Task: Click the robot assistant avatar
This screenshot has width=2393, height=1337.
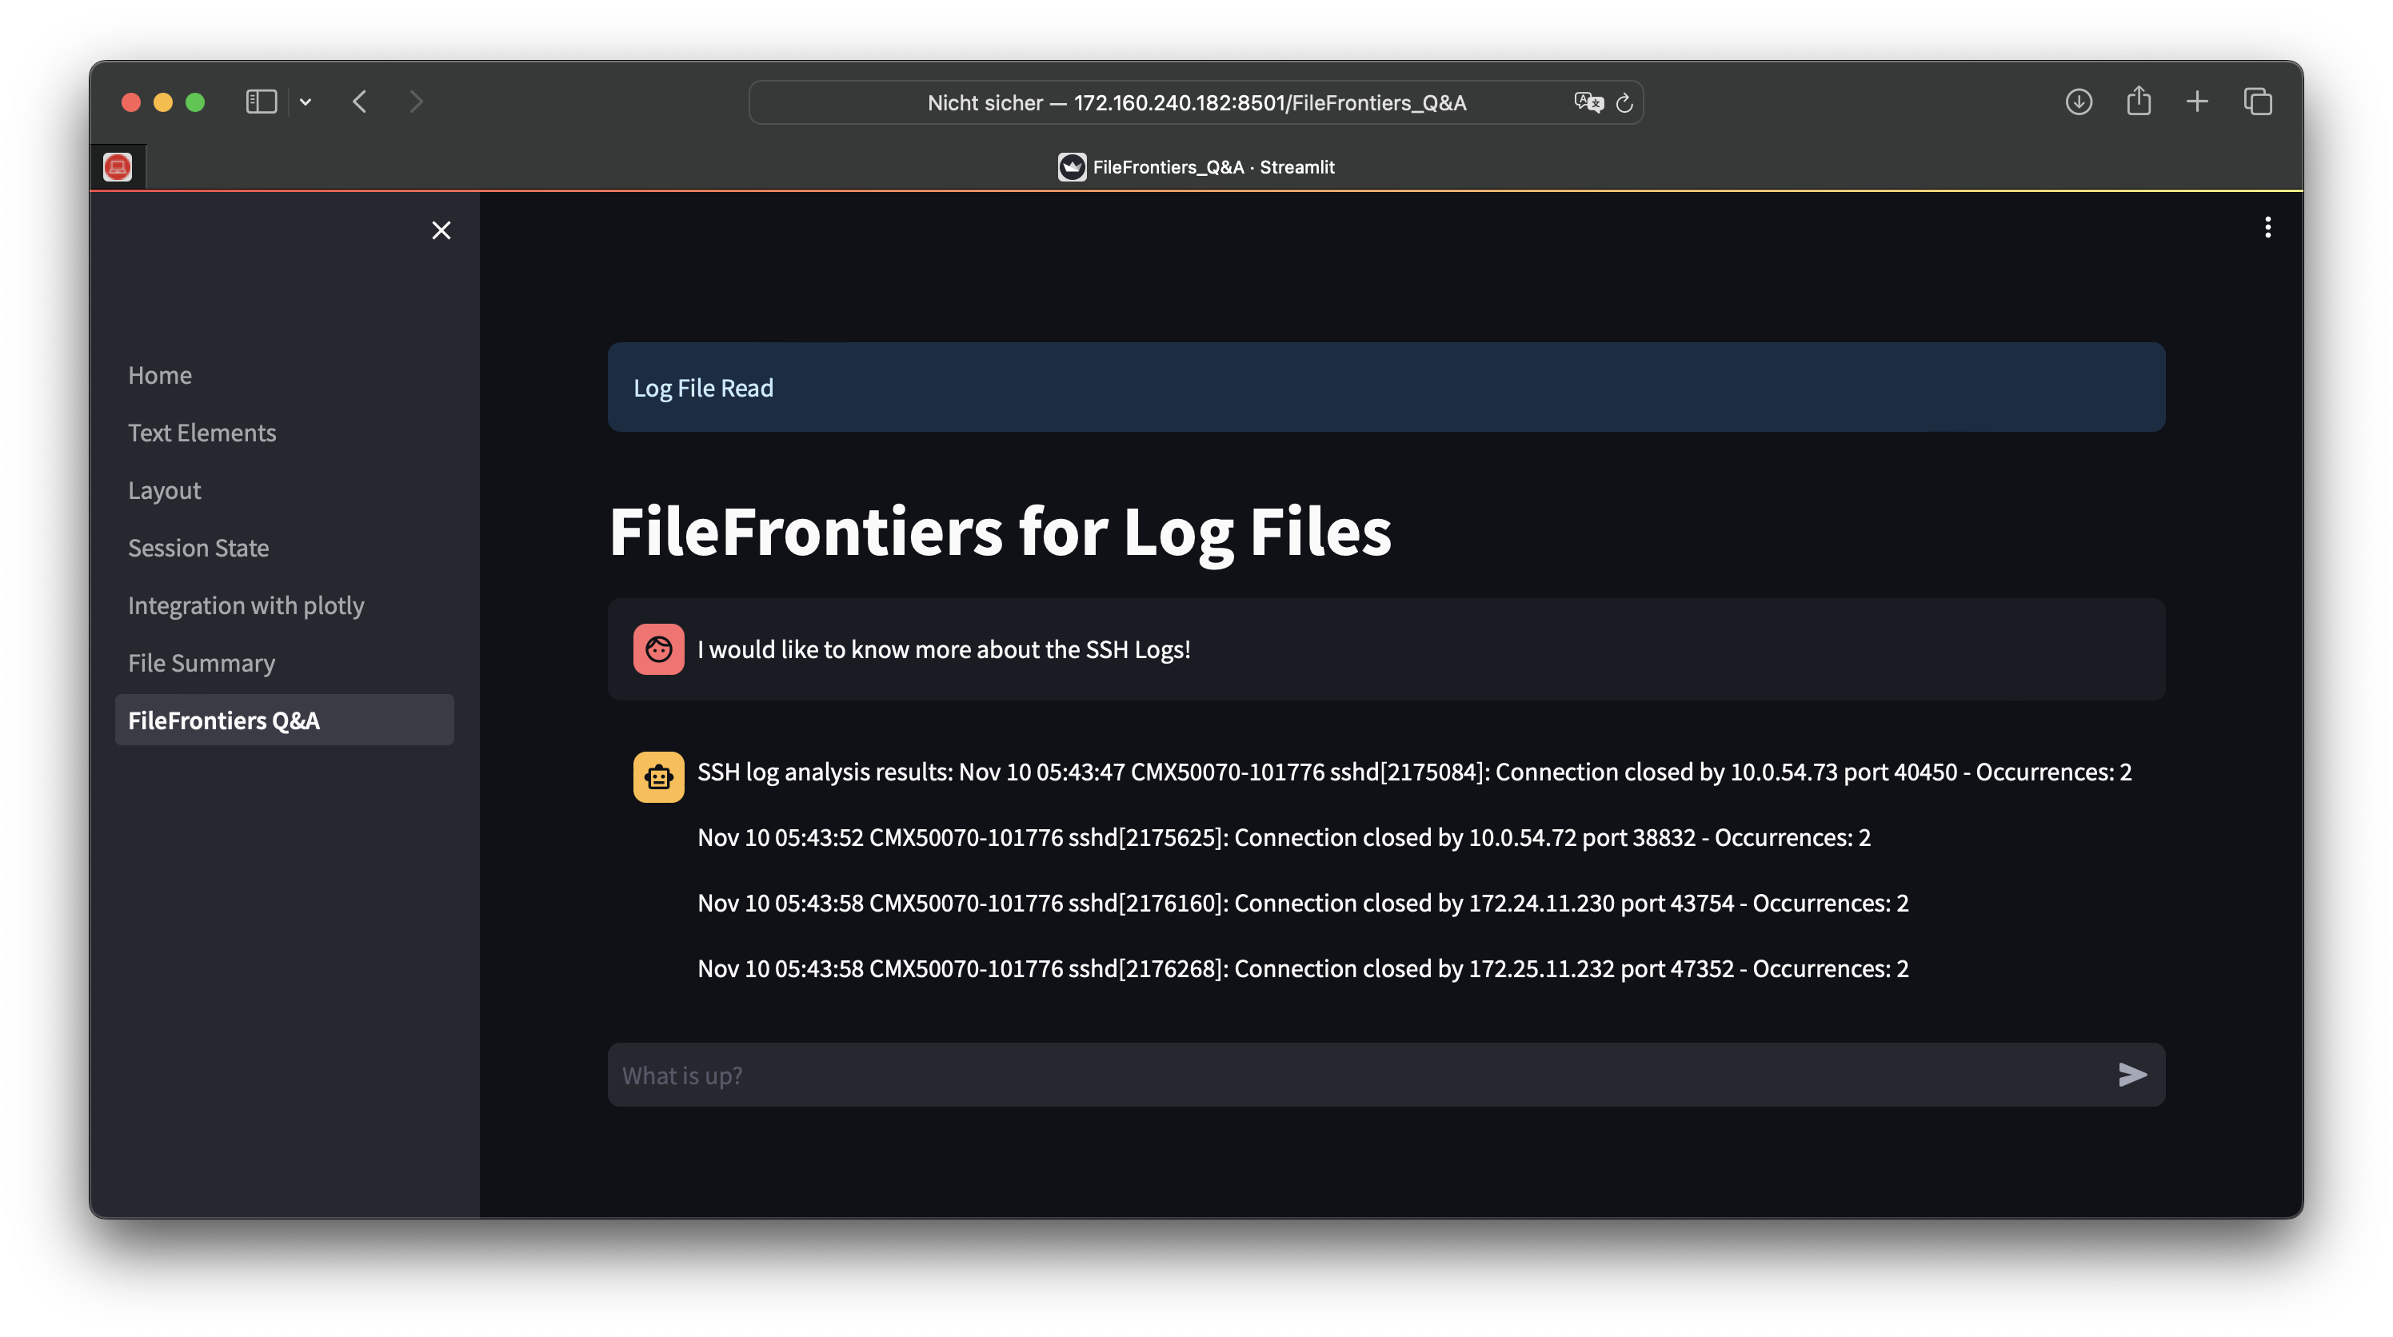Action: pyautogui.click(x=658, y=777)
